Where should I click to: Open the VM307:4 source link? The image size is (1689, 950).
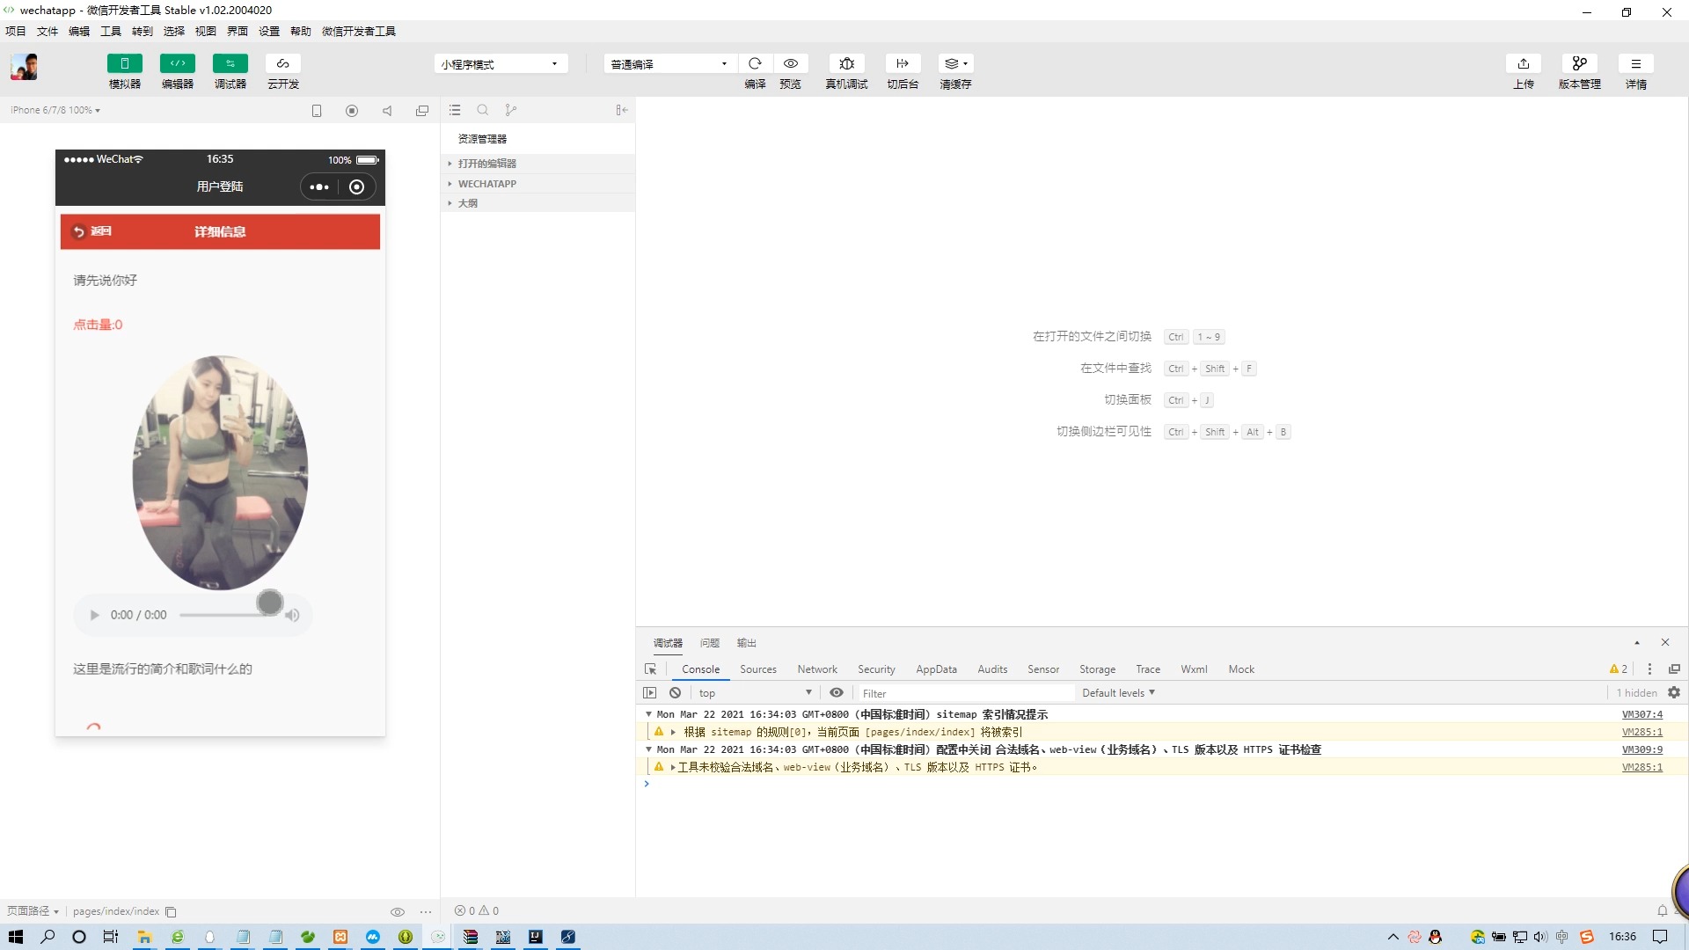[x=1641, y=714]
